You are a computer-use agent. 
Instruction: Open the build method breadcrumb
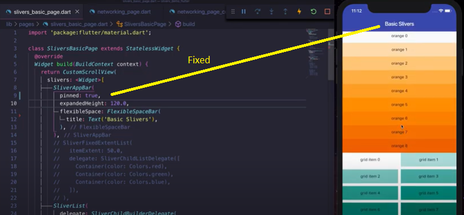(x=189, y=24)
